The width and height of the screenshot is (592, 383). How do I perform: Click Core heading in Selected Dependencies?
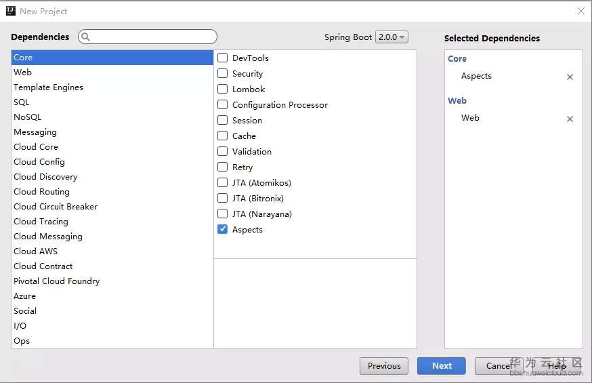(x=457, y=58)
